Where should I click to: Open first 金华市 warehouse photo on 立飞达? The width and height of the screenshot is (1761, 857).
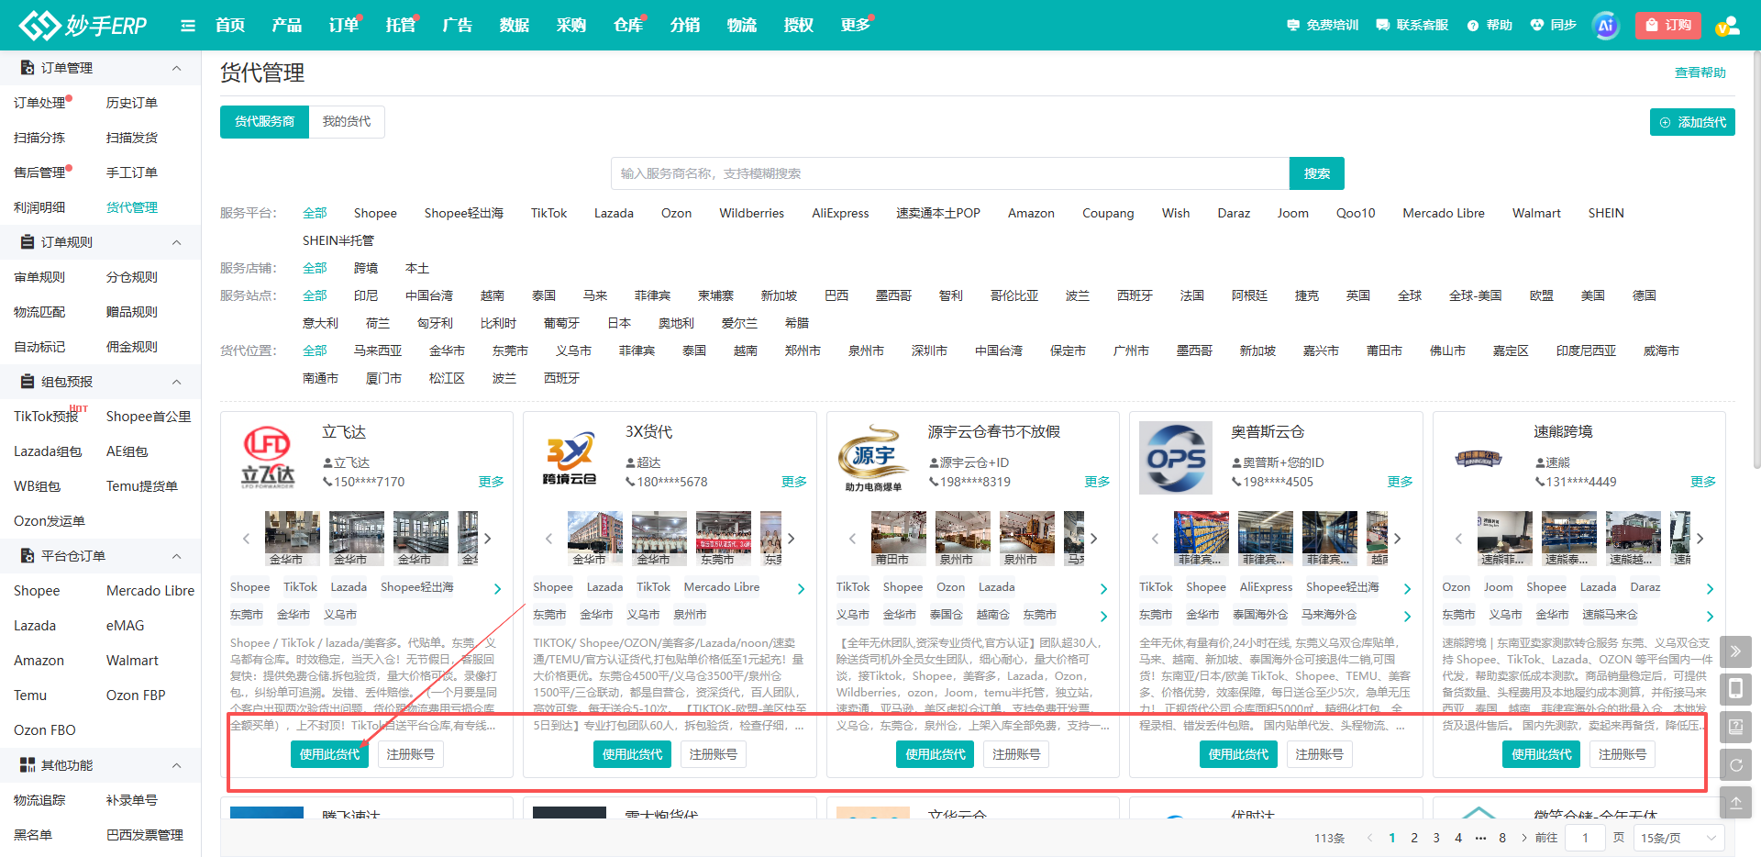293,539
